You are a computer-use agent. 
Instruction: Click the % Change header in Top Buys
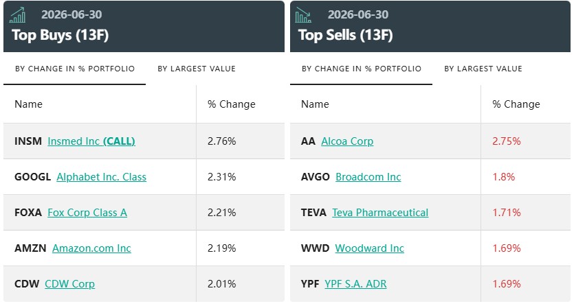click(232, 104)
